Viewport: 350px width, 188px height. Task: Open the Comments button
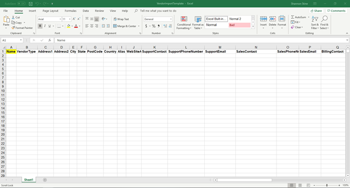(336, 11)
